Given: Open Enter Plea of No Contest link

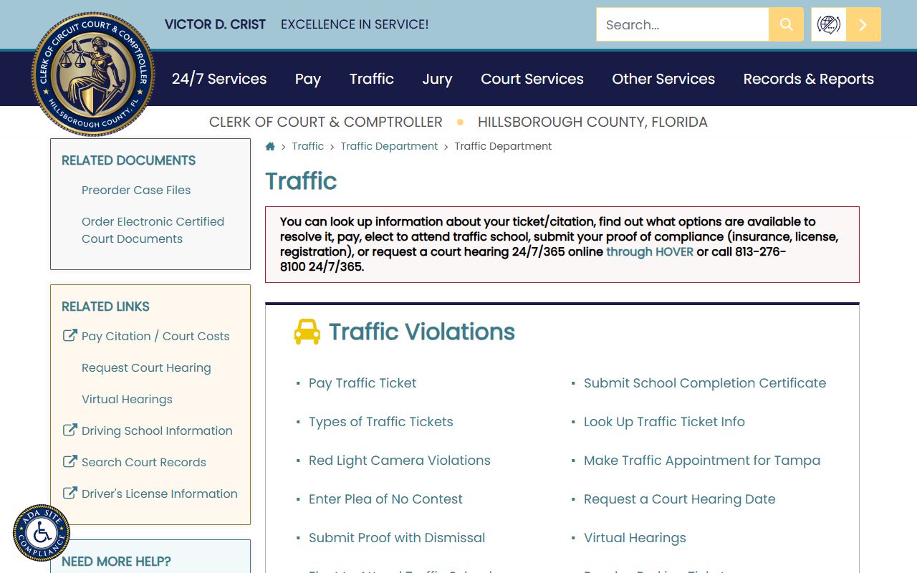Looking at the screenshot, I should (385, 499).
